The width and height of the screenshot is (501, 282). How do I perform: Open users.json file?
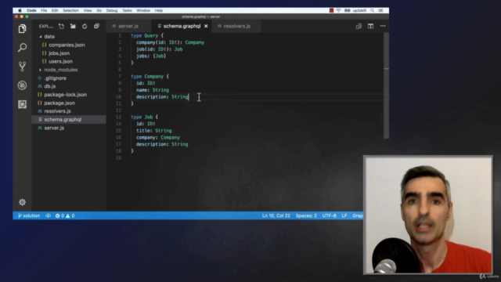61,61
